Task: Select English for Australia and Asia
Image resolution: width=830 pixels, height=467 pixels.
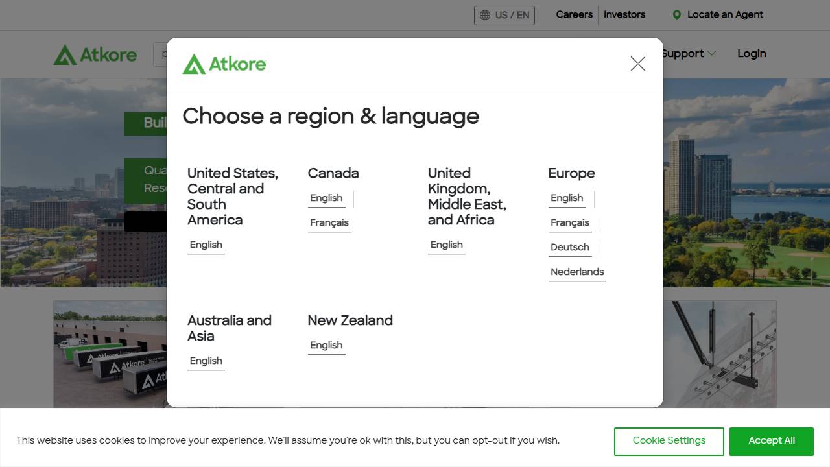Action: (x=206, y=361)
